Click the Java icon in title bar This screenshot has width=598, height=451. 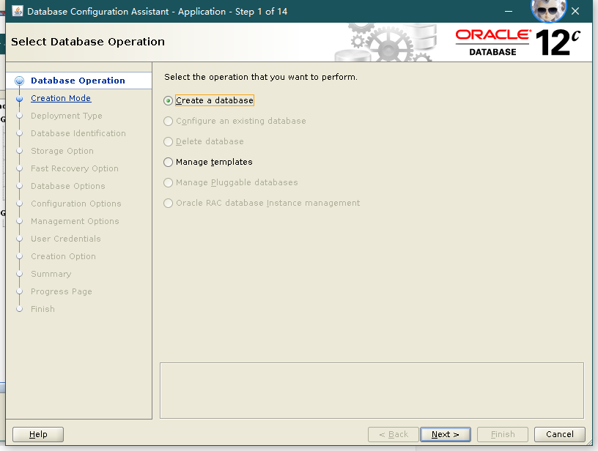coord(18,11)
